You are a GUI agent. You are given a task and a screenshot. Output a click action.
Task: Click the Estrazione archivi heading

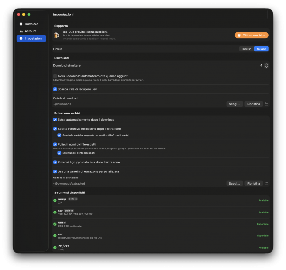(x=67, y=113)
